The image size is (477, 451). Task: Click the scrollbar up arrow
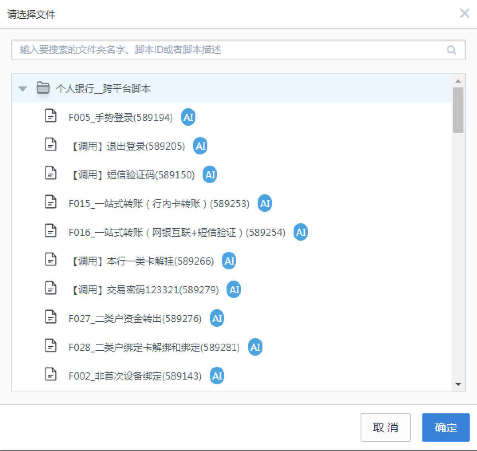[458, 81]
